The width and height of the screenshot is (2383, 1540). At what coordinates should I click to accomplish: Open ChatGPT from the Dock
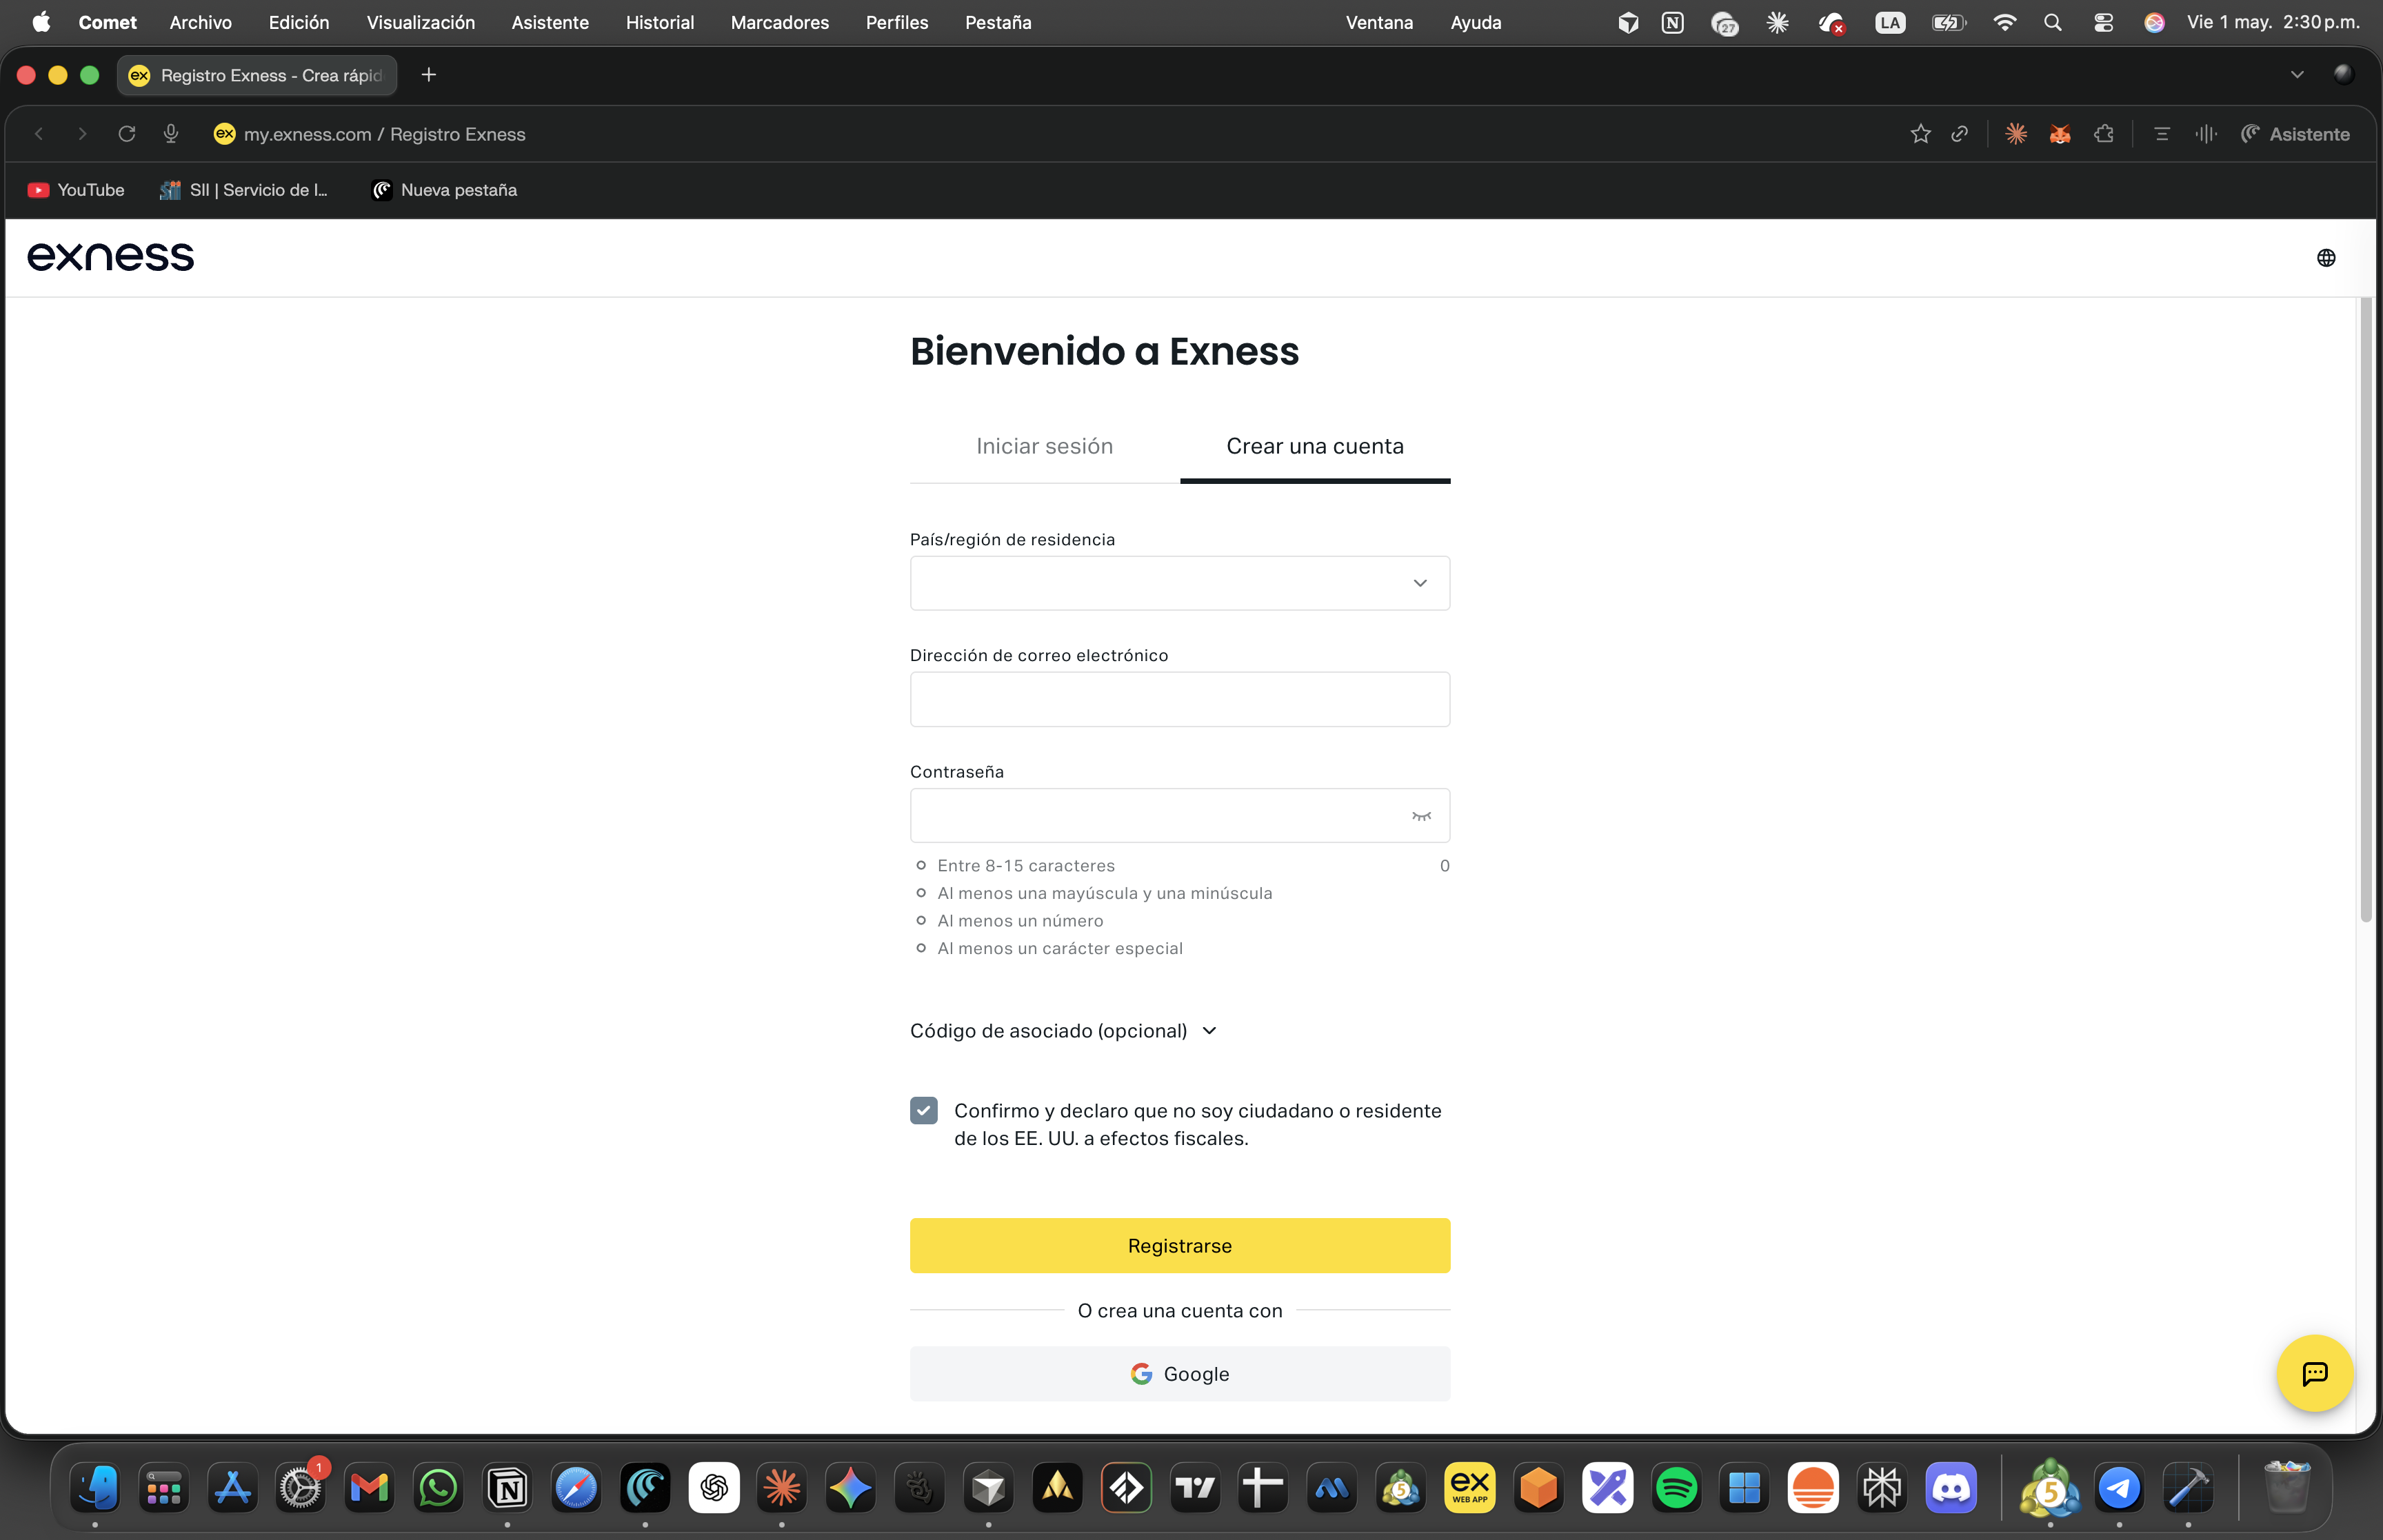coord(714,1488)
